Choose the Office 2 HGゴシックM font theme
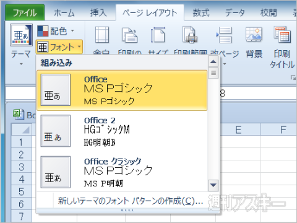This screenshot has height=223, width=297. (122, 131)
